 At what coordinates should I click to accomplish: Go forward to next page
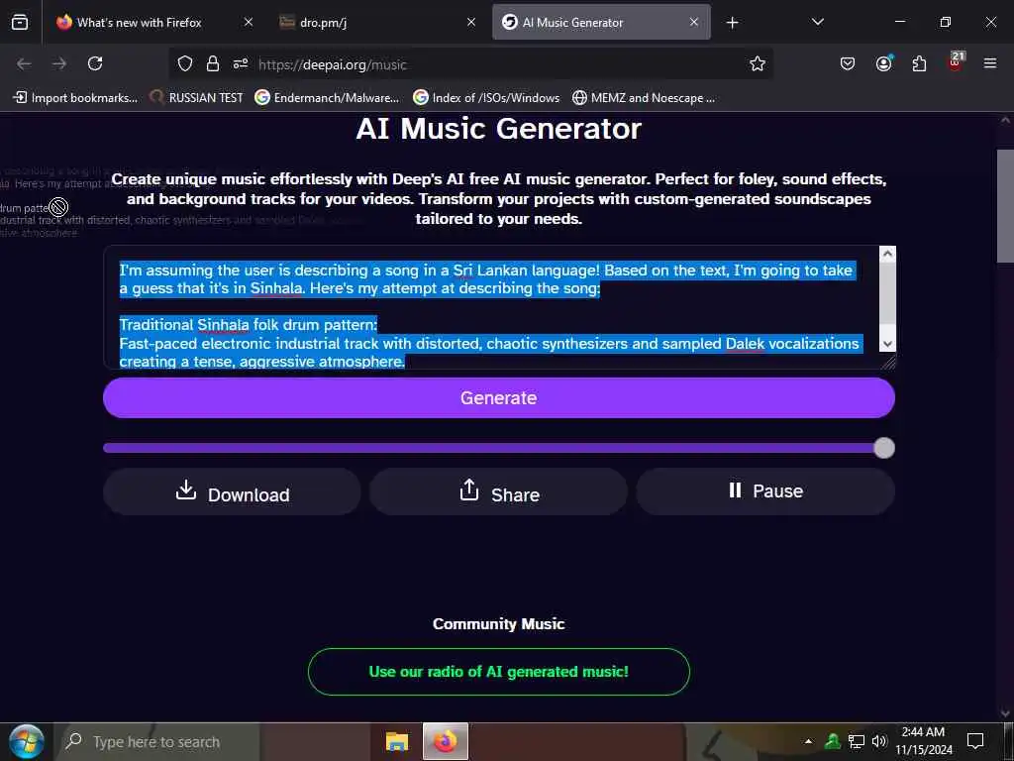click(x=59, y=63)
